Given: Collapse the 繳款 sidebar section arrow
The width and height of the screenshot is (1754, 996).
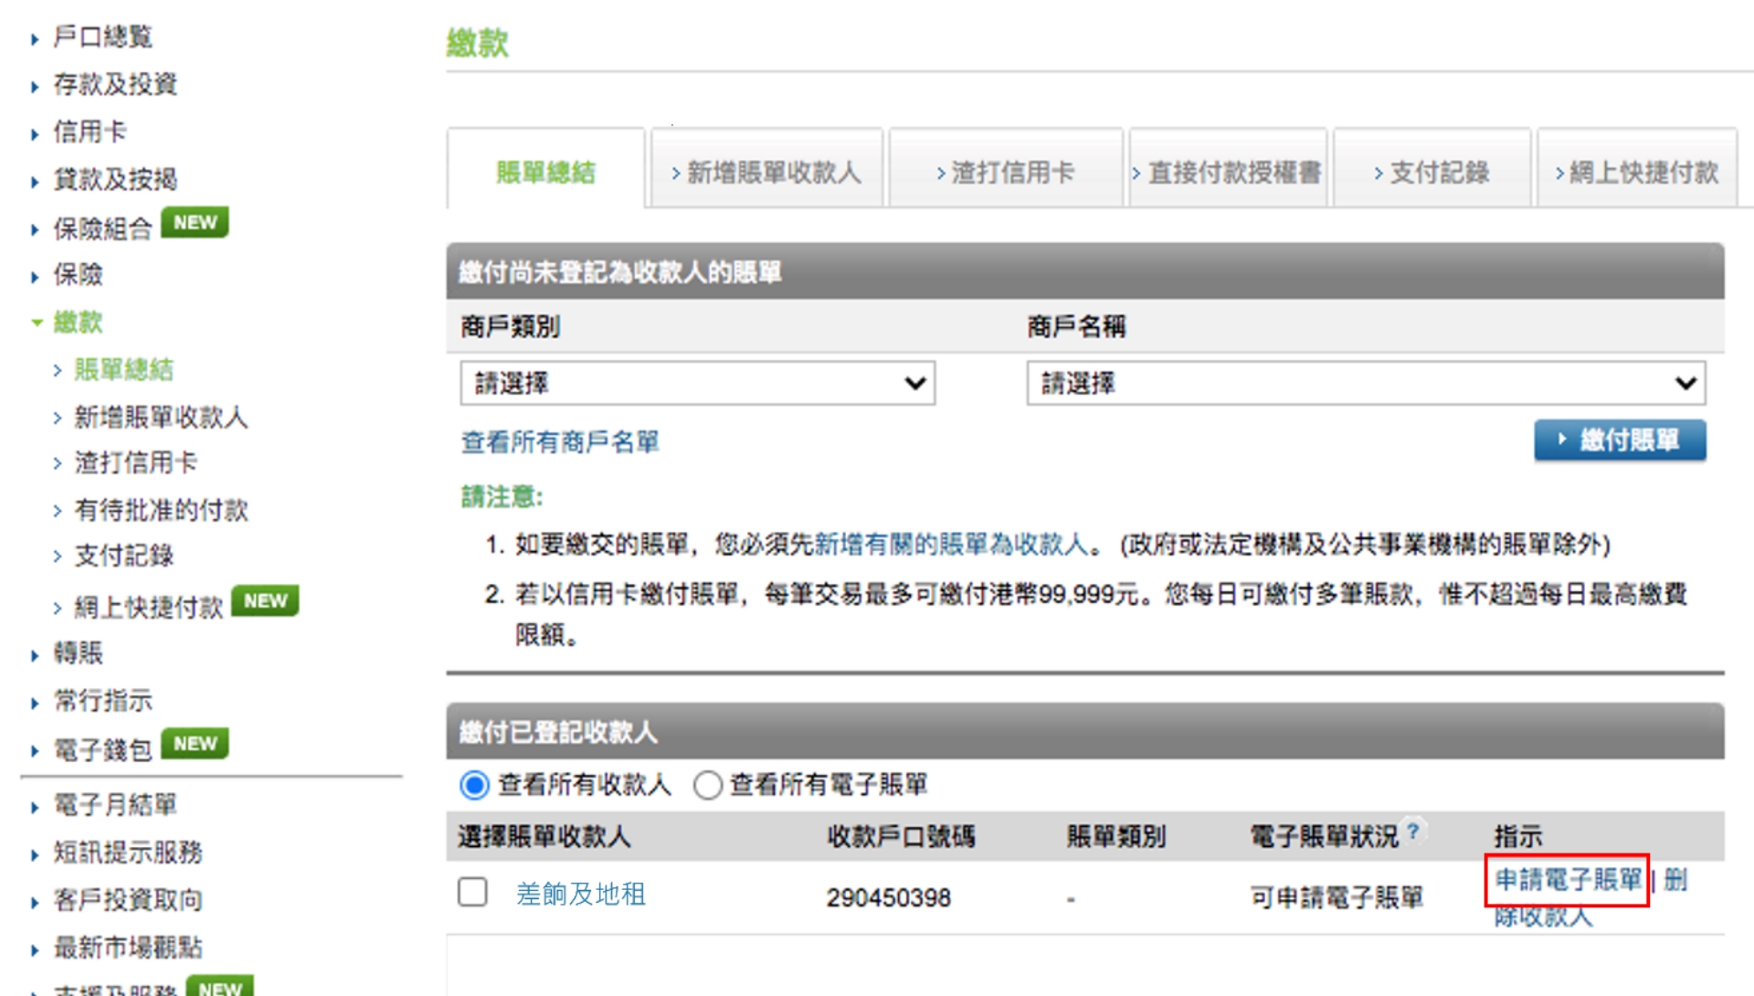Looking at the screenshot, I should (37, 323).
